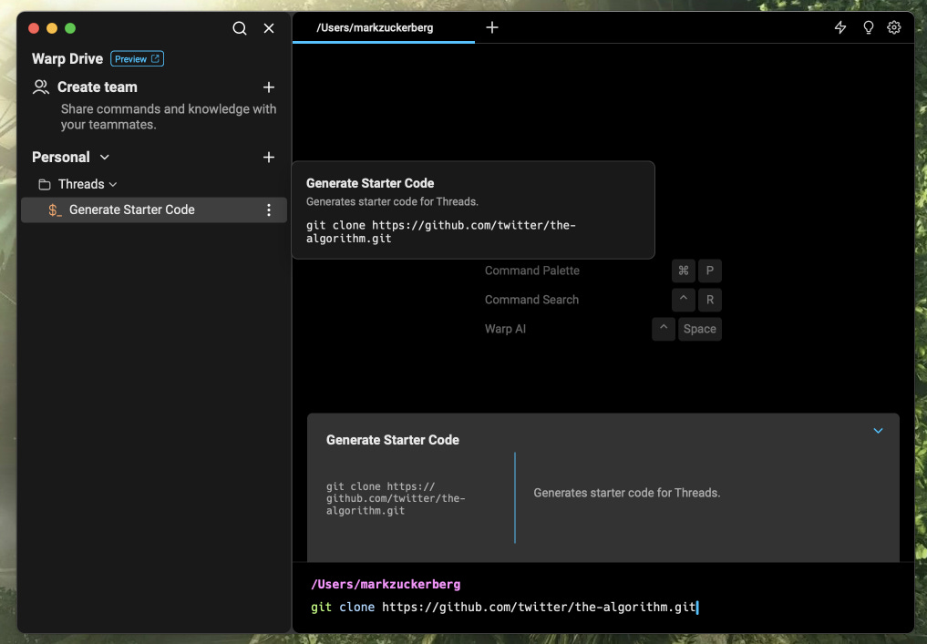Click the Command Palette shortcut label
Screen dimensions: 927x644
click(532, 271)
